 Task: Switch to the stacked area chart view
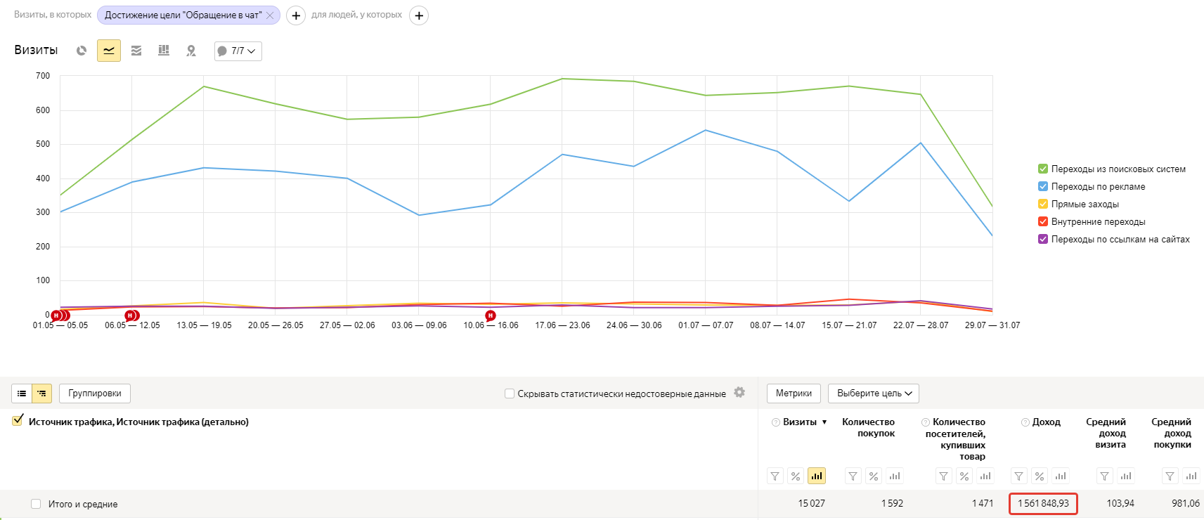pos(136,51)
